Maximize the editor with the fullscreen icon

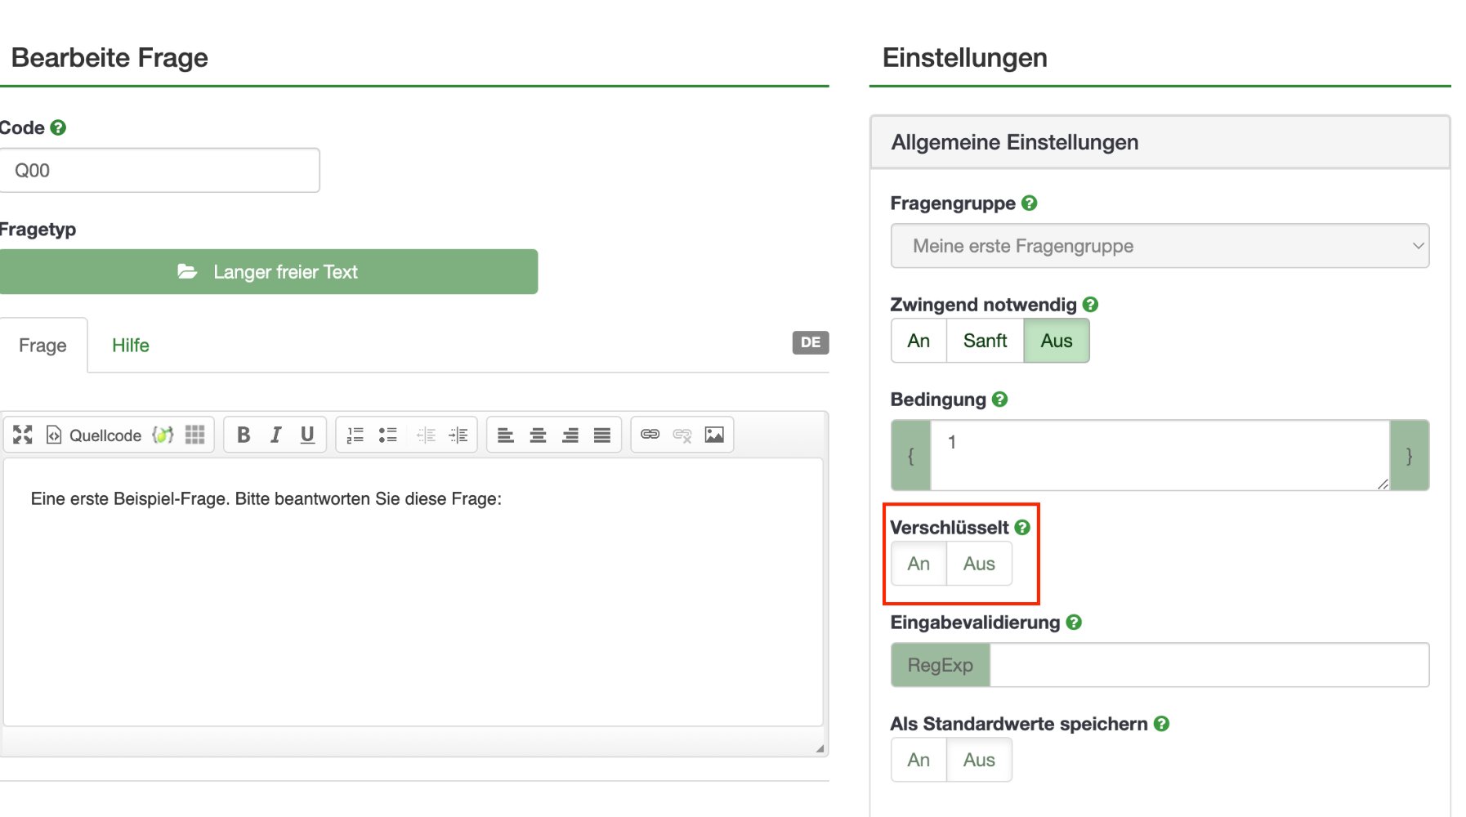tap(23, 435)
